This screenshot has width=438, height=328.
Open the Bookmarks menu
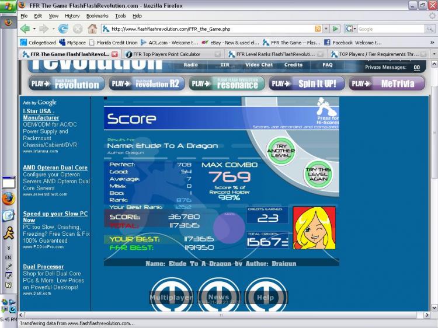click(x=97, y=16)
